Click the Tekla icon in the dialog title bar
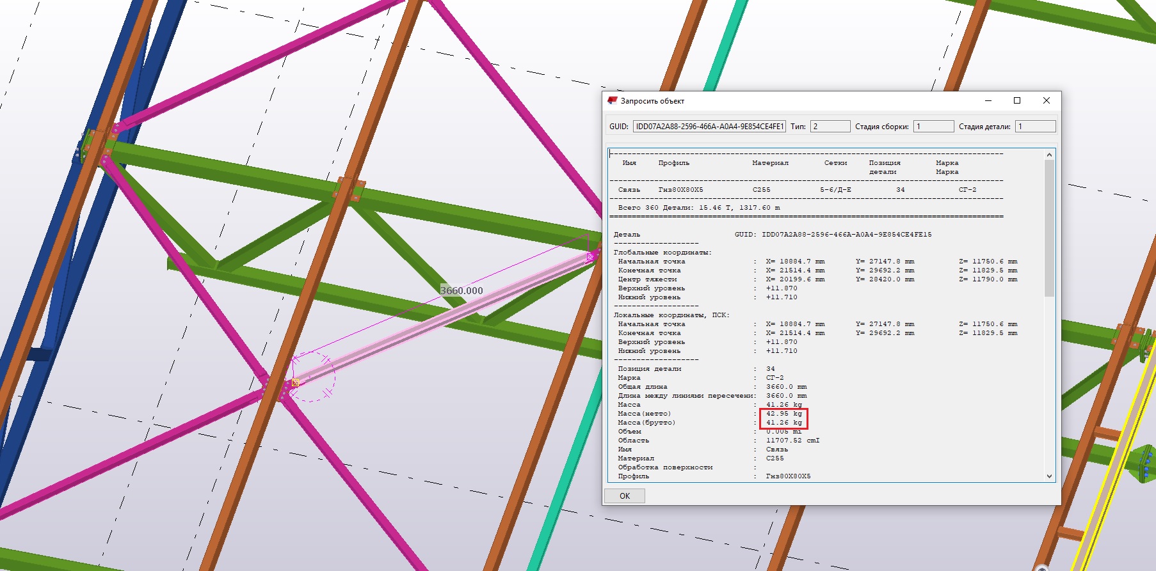 pos(613,100)
